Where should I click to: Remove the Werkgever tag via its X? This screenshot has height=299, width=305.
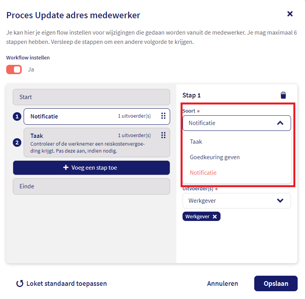pos(215,217)
